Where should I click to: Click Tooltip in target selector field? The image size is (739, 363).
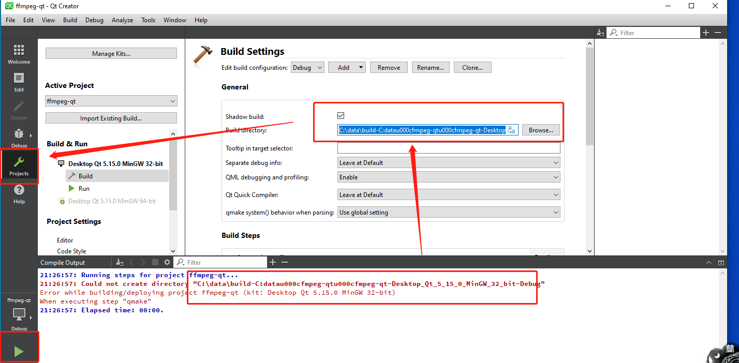point(449,148)
